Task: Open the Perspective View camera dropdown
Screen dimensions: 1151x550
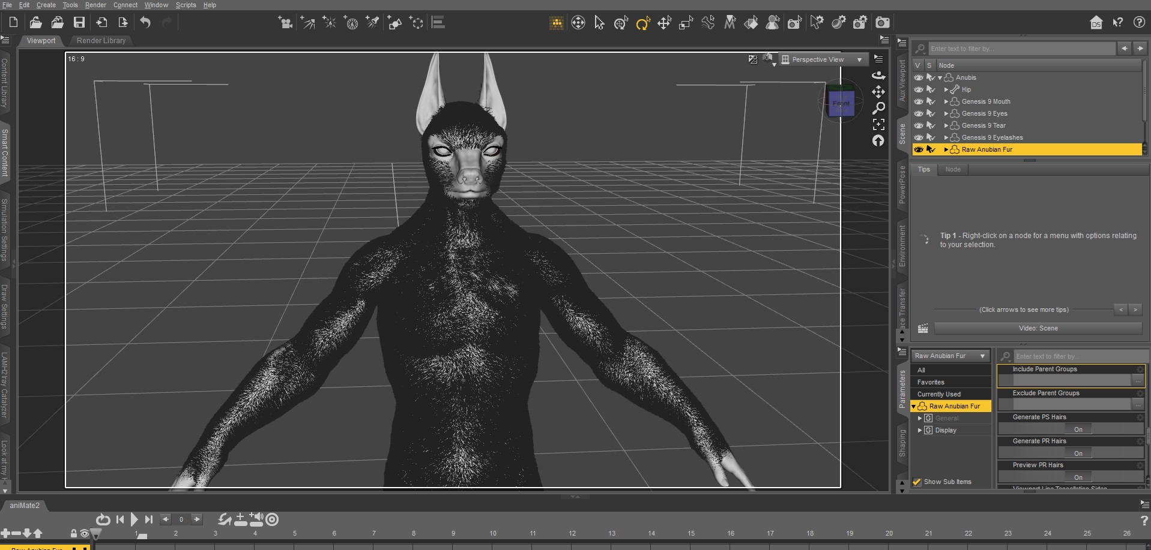Action: pyautogui.click(x=823, y=59)
